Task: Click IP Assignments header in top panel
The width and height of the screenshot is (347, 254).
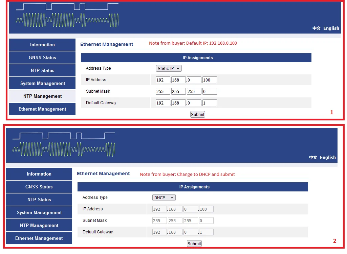Action: pyautogui.click(x=196, y=58)
